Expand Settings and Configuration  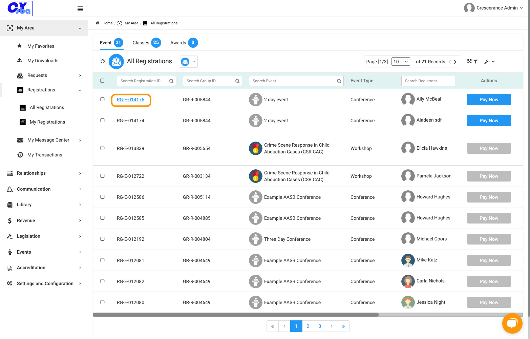tap(44, 283)
